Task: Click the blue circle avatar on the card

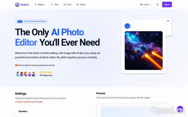Action: pos(127,26)
